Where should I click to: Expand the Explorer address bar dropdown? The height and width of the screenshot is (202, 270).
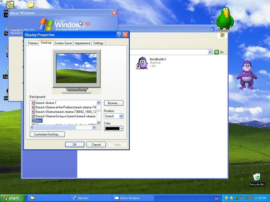(x=210, y=52)
